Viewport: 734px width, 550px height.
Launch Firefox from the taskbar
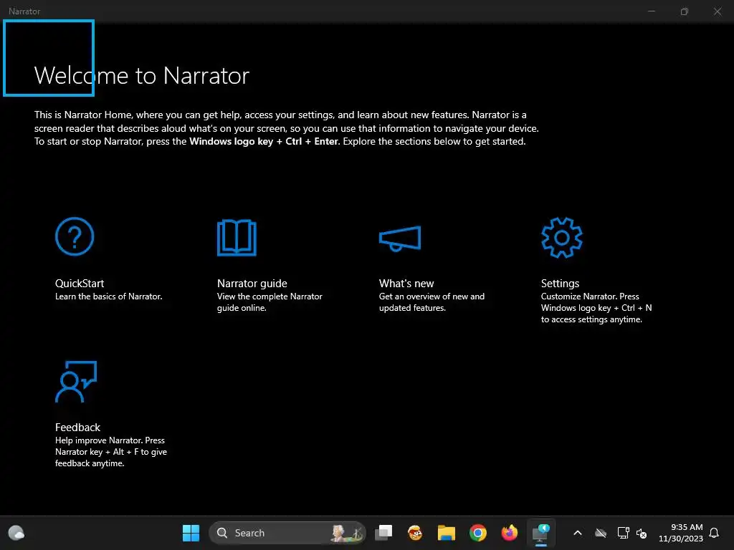510,533
